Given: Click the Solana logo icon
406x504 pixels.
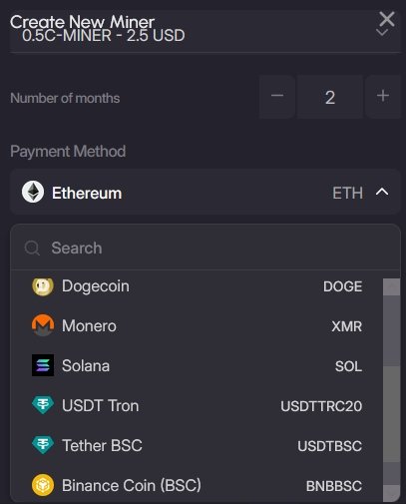Looking at the screenshot, I should [43, 365].
